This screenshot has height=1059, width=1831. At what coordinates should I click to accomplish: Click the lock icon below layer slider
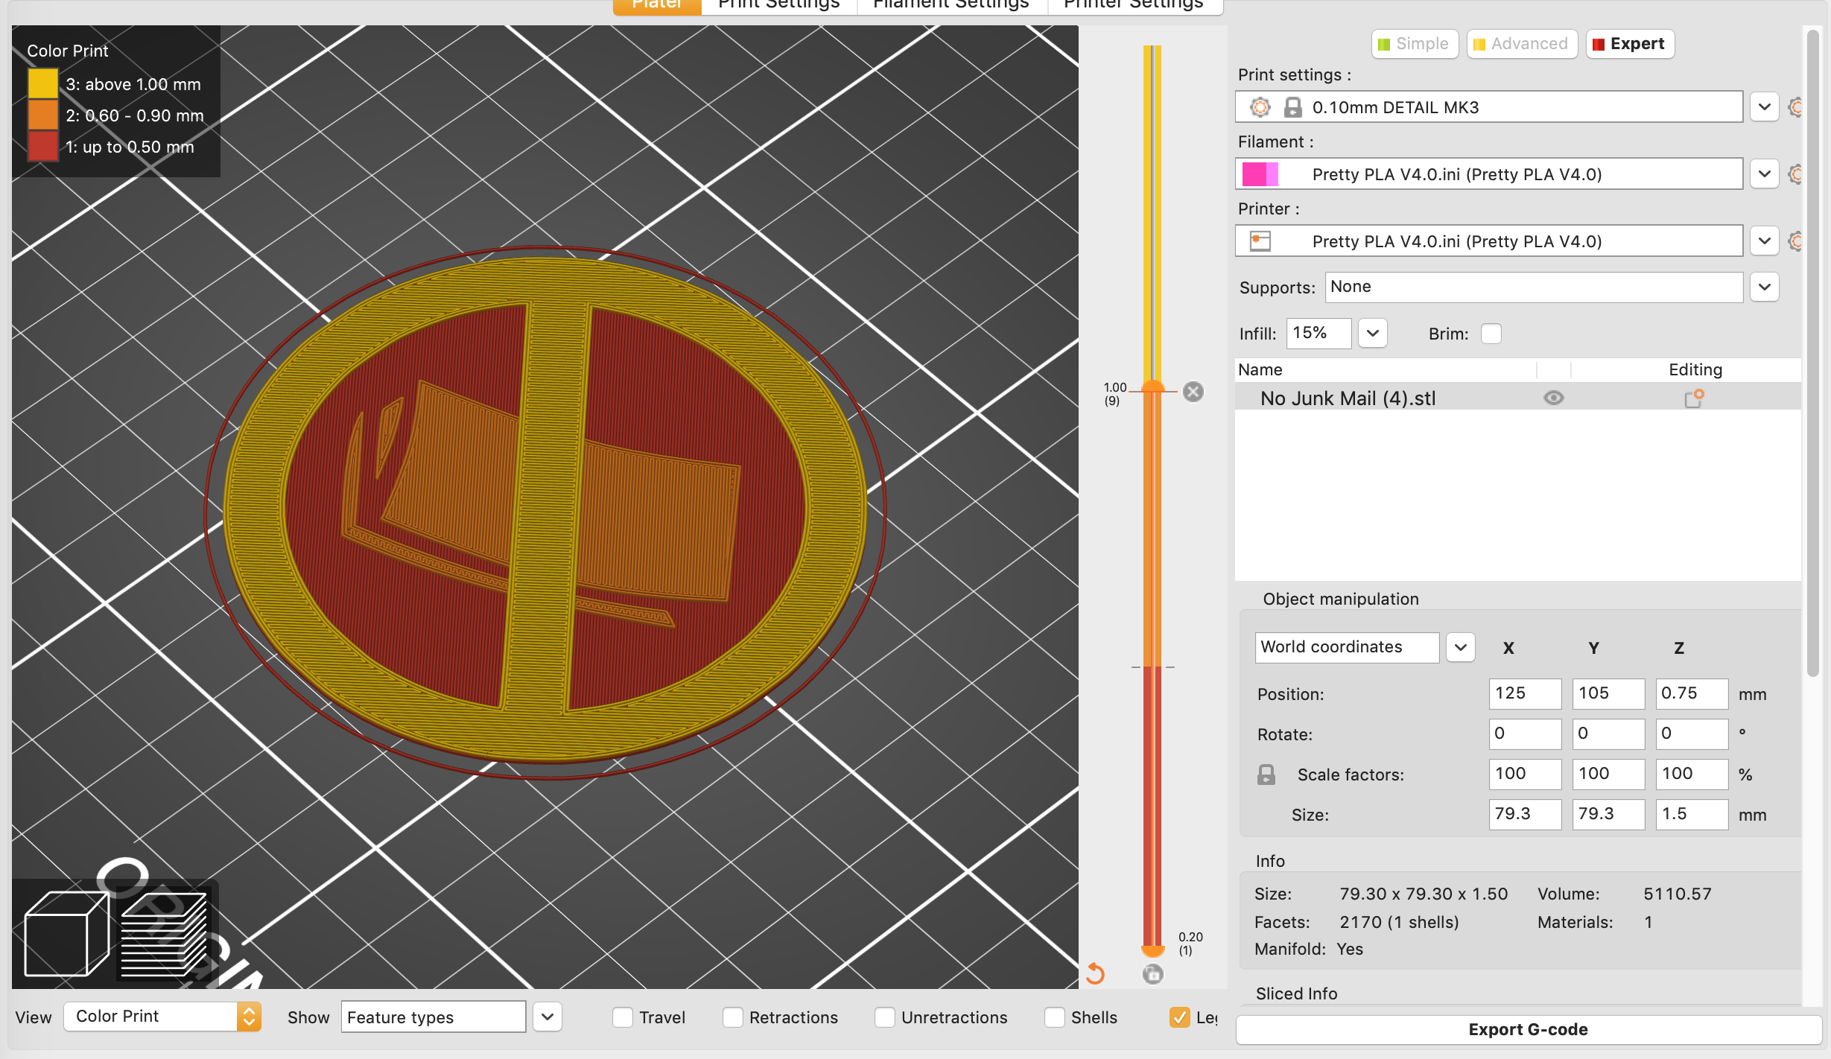1152,973
